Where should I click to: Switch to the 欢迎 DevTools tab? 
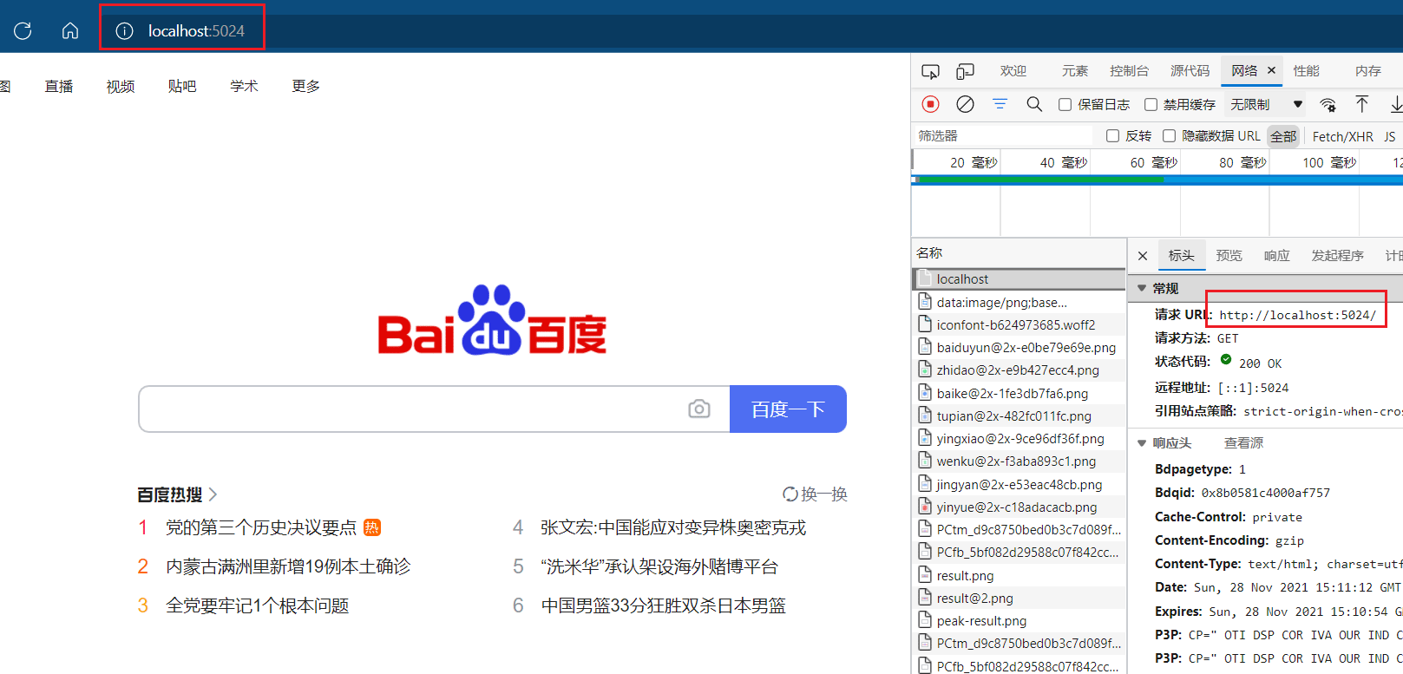(x=1013, y=71)
